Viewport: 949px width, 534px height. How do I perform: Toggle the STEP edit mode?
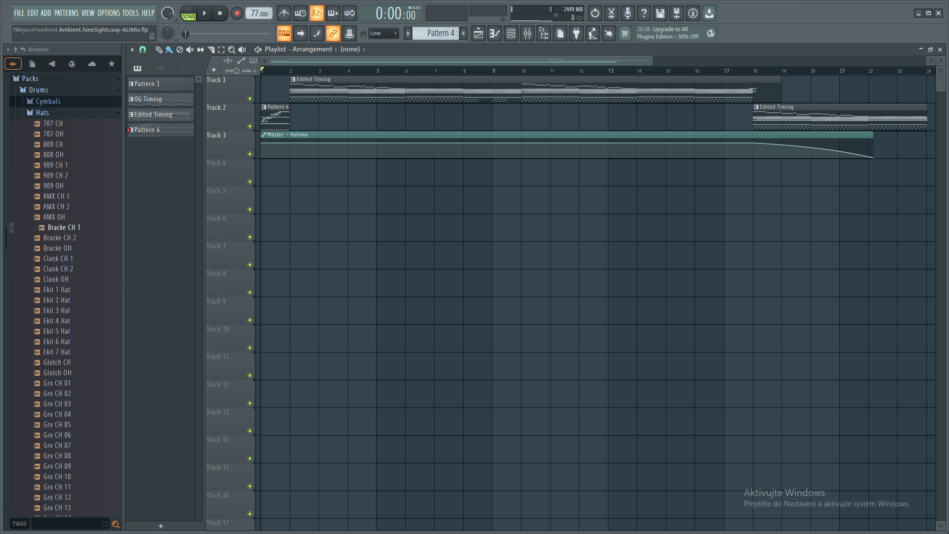pyautogui.click(x=232, y=71)
